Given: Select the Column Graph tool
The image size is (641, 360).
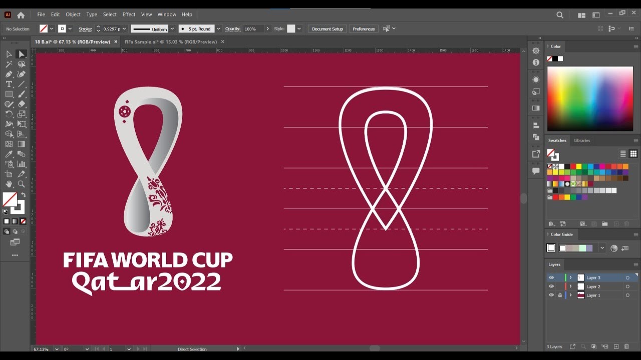Looking at the screenshot, I should click(x=21, y=164).
